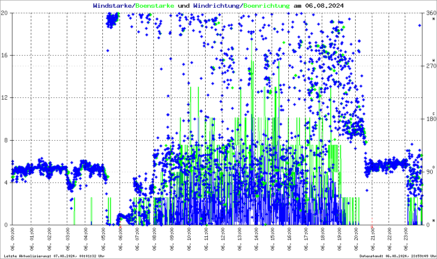Click time axis label '16:00'
Image resolution: width=437 pixels, height=259 pixels.
pyautogui.click(x=289, y=234)
